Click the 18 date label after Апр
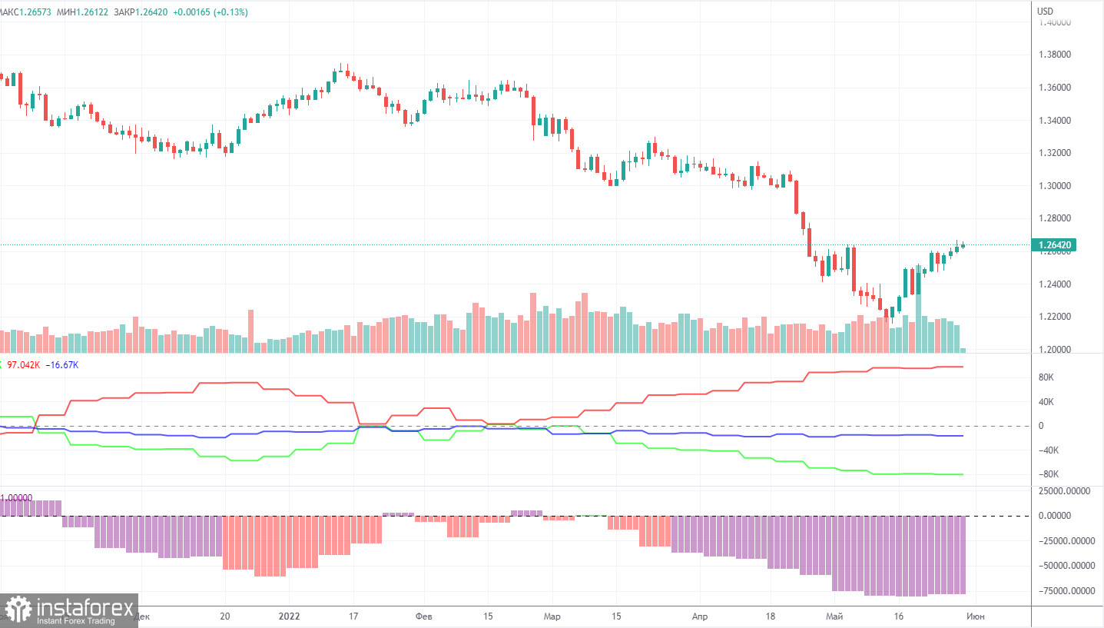The height and width of the screenshot is (628, 1104). point(771,616)
